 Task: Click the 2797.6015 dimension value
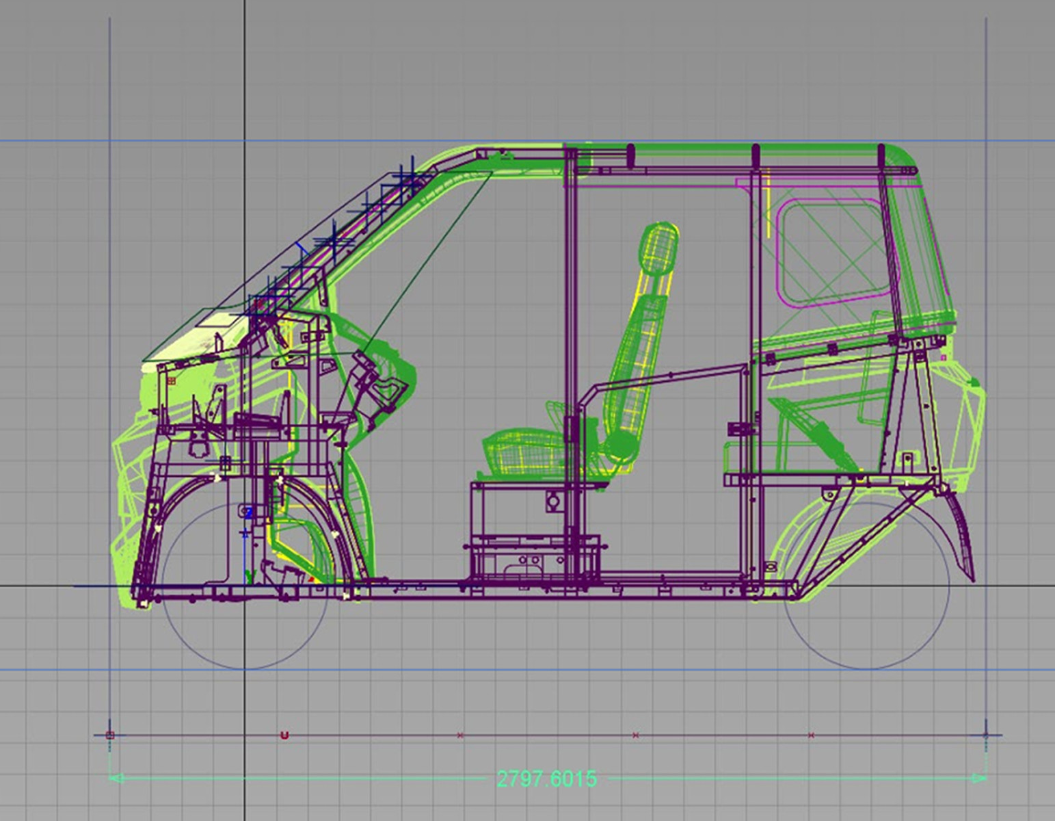(546, 779)
